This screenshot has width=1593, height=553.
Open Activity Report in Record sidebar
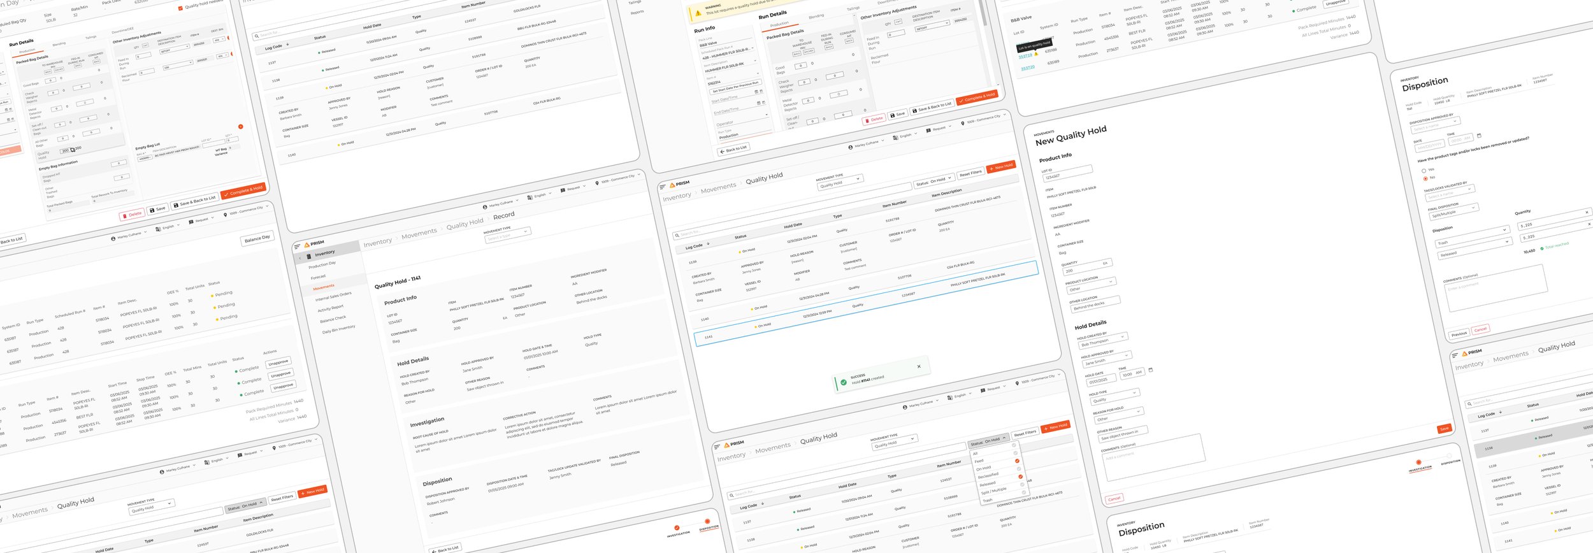pos(330,308)
